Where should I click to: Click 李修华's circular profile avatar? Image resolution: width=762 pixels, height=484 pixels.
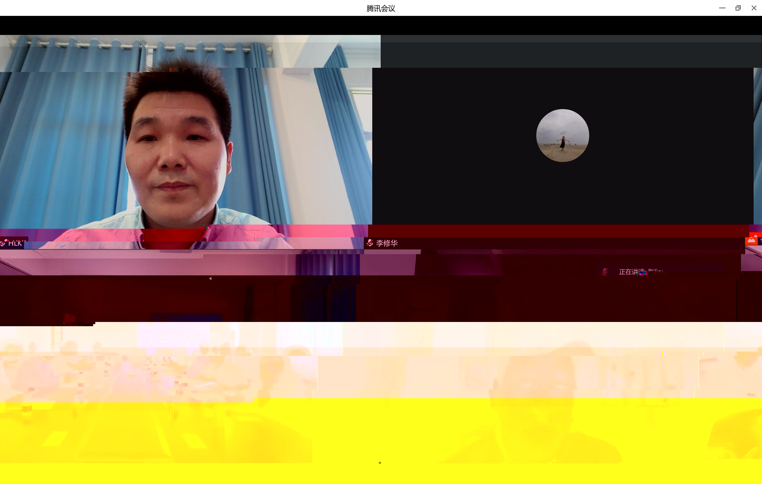(562, 136)
